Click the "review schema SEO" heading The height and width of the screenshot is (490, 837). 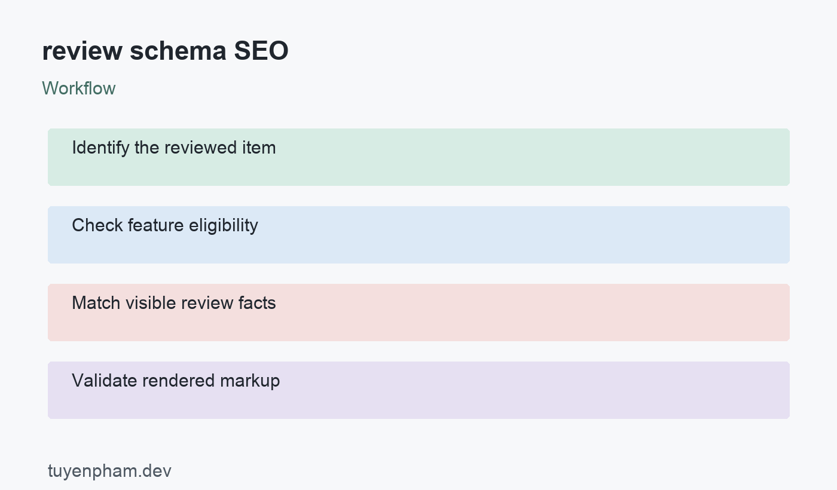165,51
